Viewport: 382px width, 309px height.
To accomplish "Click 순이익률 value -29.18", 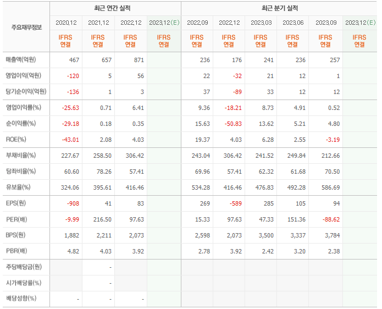I will pos(71,124).
